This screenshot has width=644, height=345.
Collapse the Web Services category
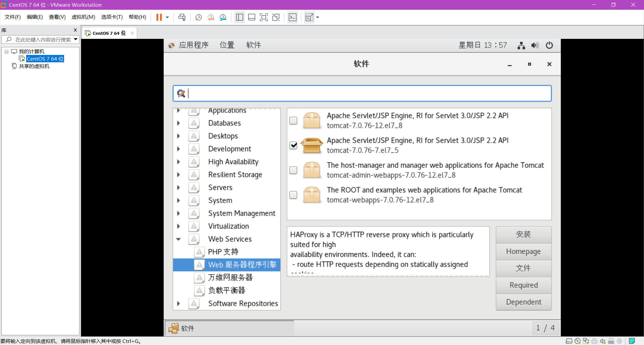coord(179,239)
